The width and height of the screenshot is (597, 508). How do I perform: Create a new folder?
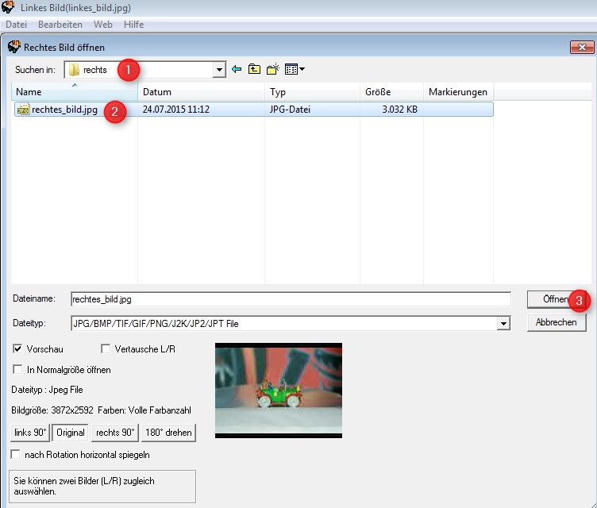coord(272,70)
